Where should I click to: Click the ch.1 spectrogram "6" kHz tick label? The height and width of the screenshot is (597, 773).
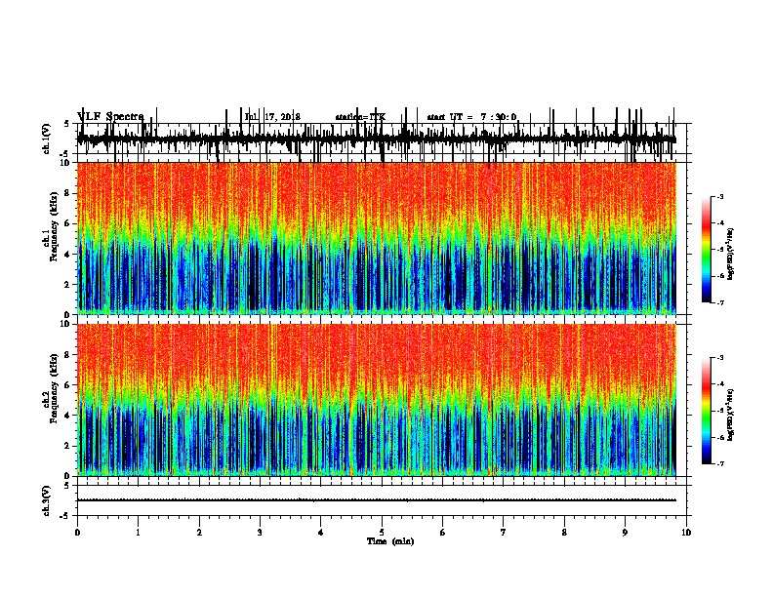[67, 223]
